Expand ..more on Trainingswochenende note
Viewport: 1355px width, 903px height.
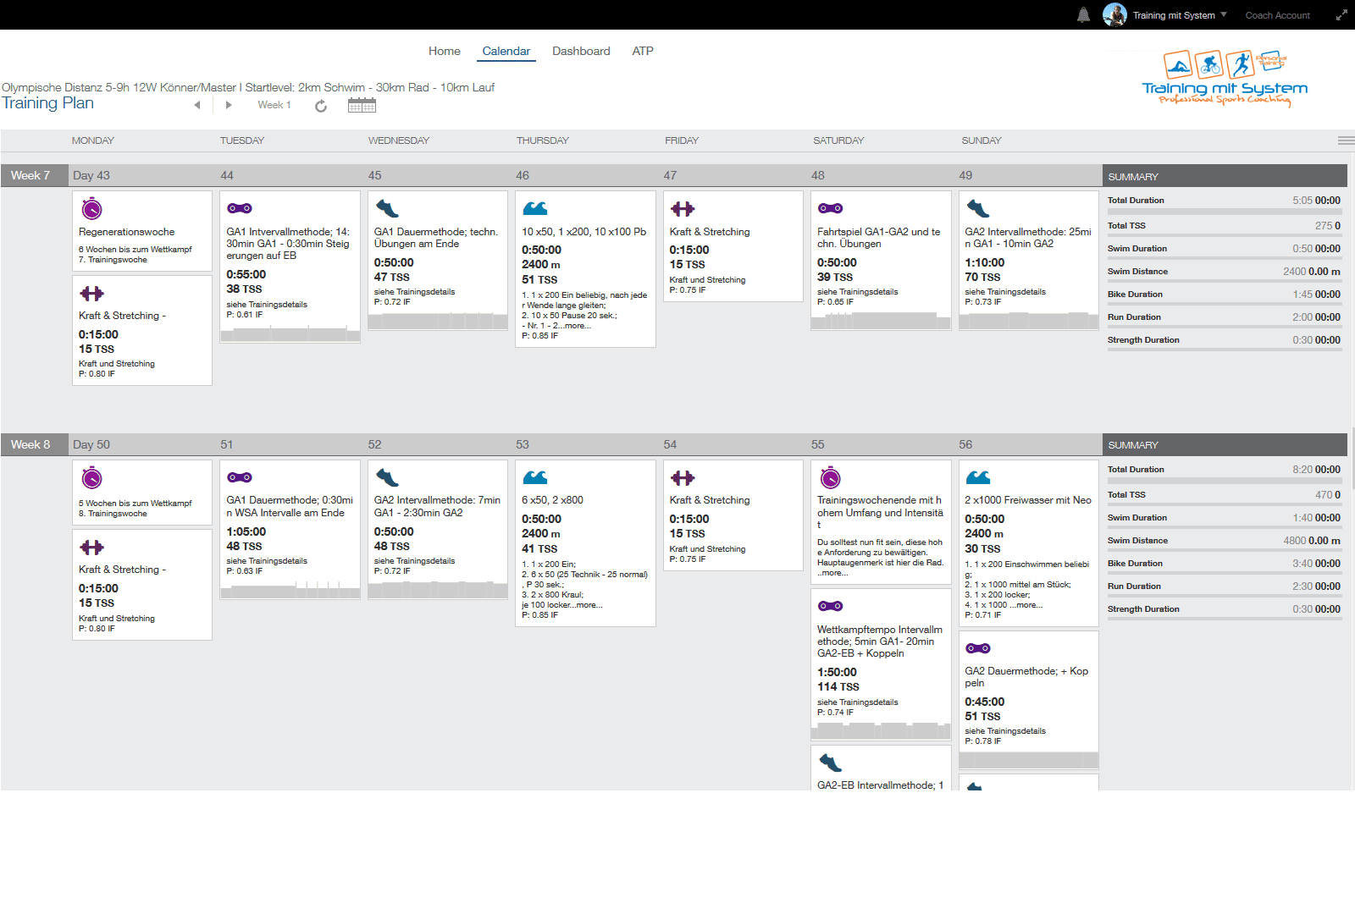pyautogui.click(x=832, y=573)
